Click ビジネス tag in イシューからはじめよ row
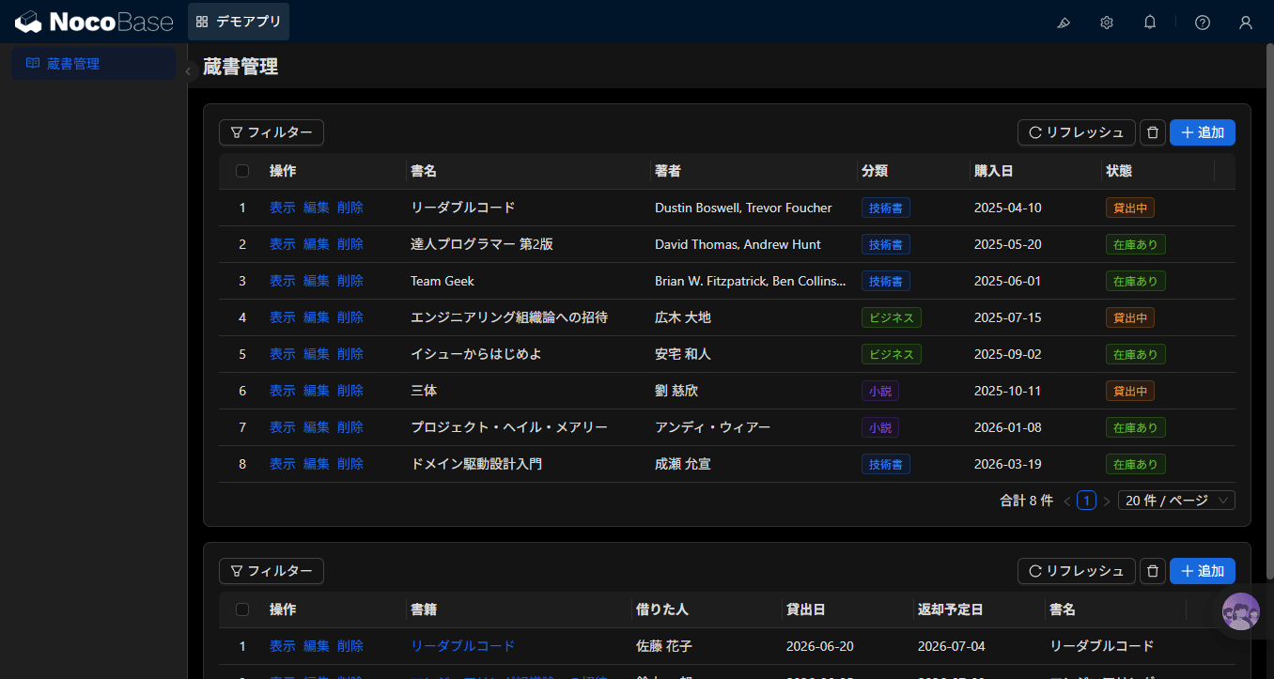 click(x=892, y=354)
